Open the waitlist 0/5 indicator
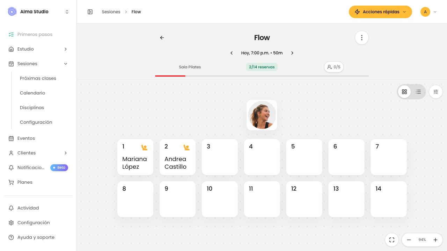The height and width of the screenshot is (251, 447). [x=334, y=67]
